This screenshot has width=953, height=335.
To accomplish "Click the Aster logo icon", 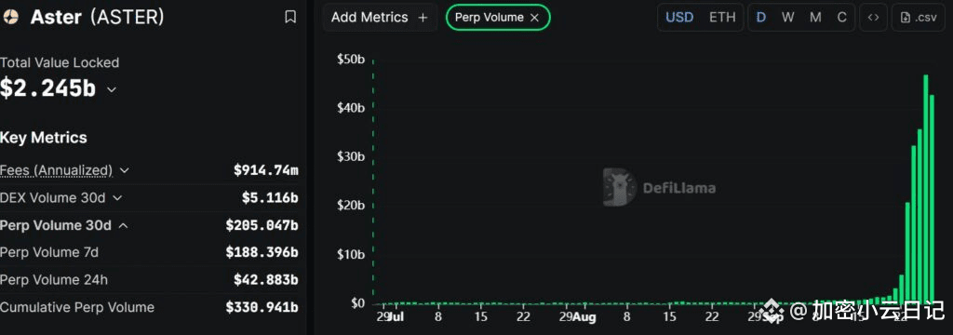I will pos(11,17).
